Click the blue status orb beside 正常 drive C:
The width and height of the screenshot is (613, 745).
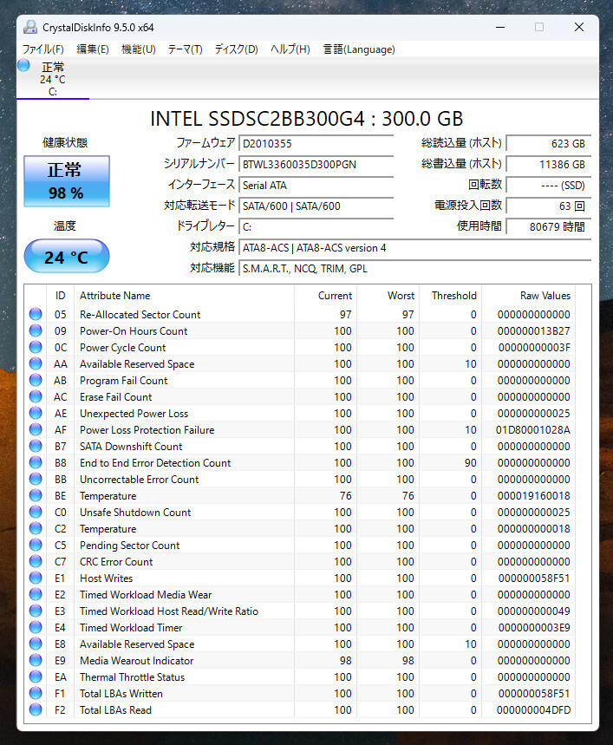pyautogui.click(x=23, y=65)
